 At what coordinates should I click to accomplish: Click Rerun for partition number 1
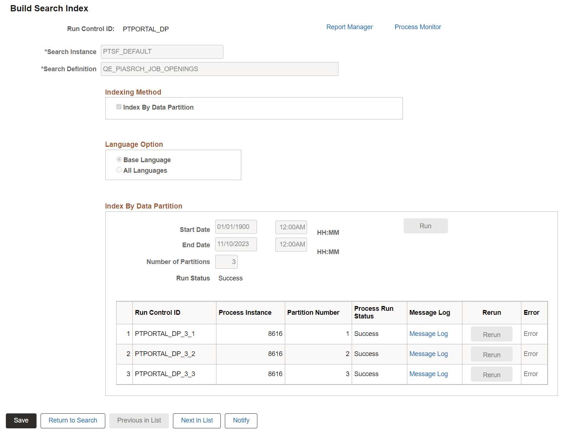pos(491,334)
